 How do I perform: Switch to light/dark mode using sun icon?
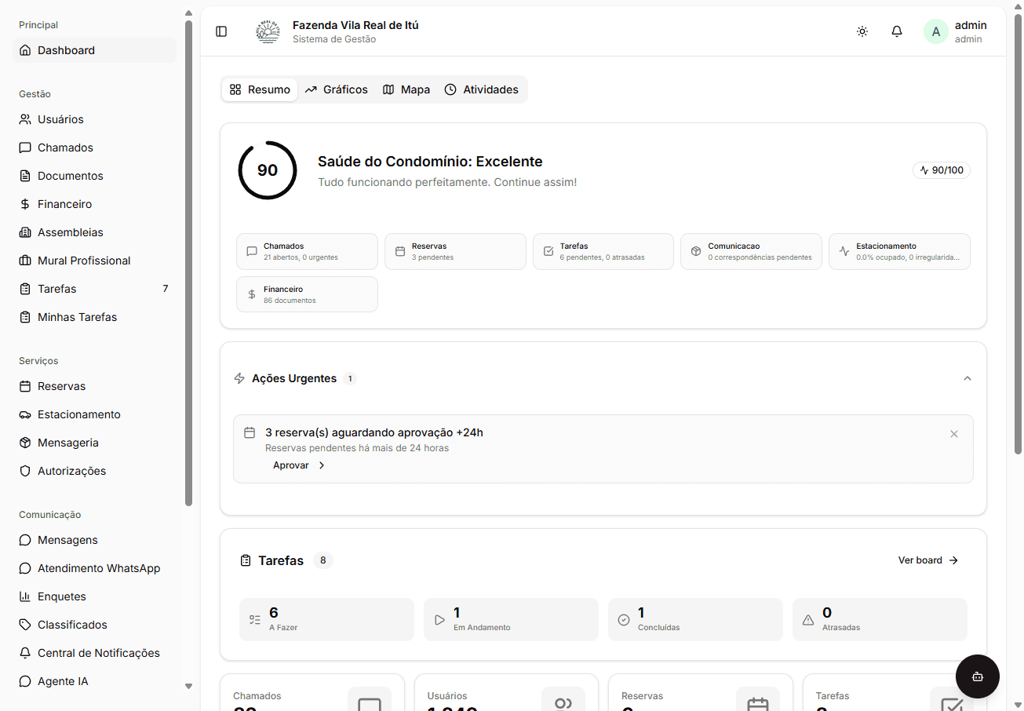click(862, 31)
